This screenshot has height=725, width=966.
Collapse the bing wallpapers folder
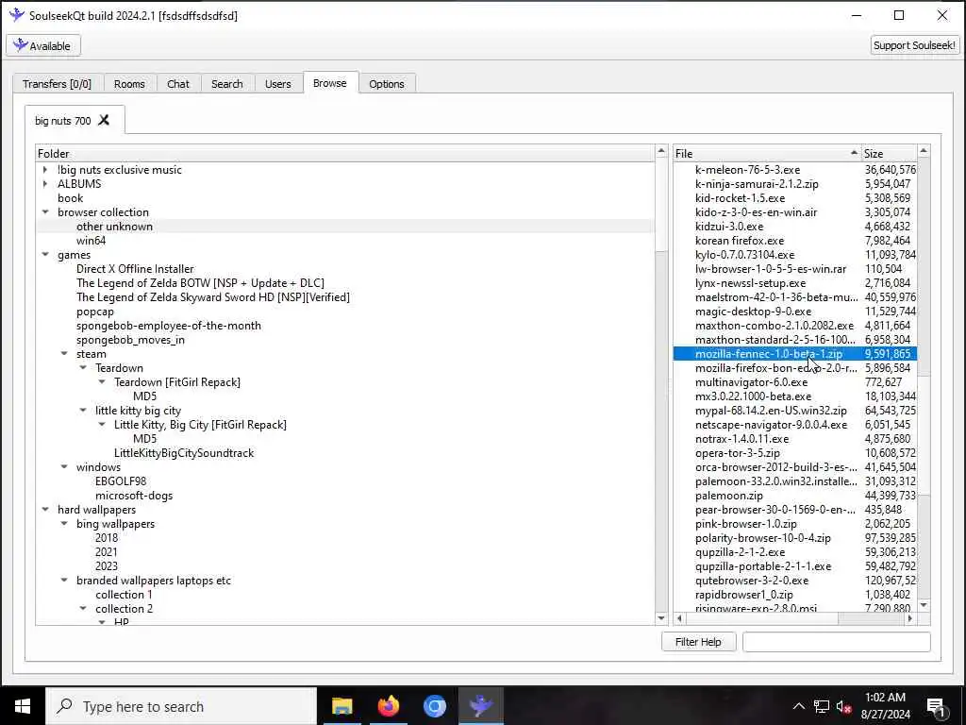[64, 524]
